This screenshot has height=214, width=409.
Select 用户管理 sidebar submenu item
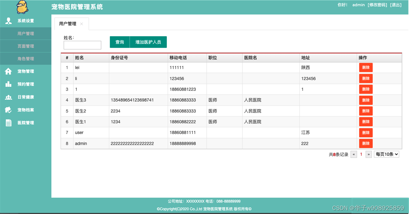26,34
